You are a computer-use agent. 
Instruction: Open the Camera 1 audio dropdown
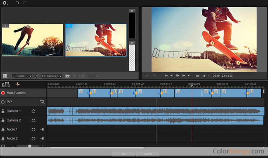[51, 76]
